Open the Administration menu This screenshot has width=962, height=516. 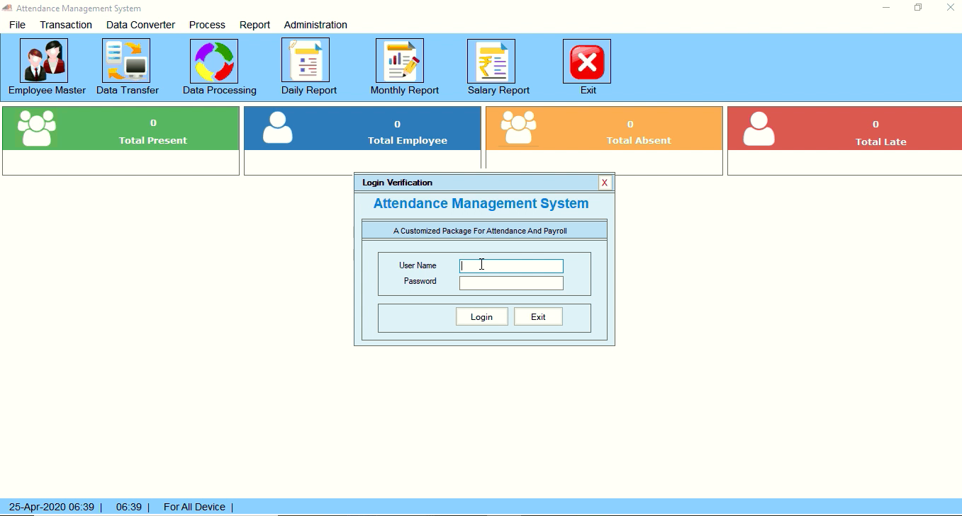click(x=315, y=25)
